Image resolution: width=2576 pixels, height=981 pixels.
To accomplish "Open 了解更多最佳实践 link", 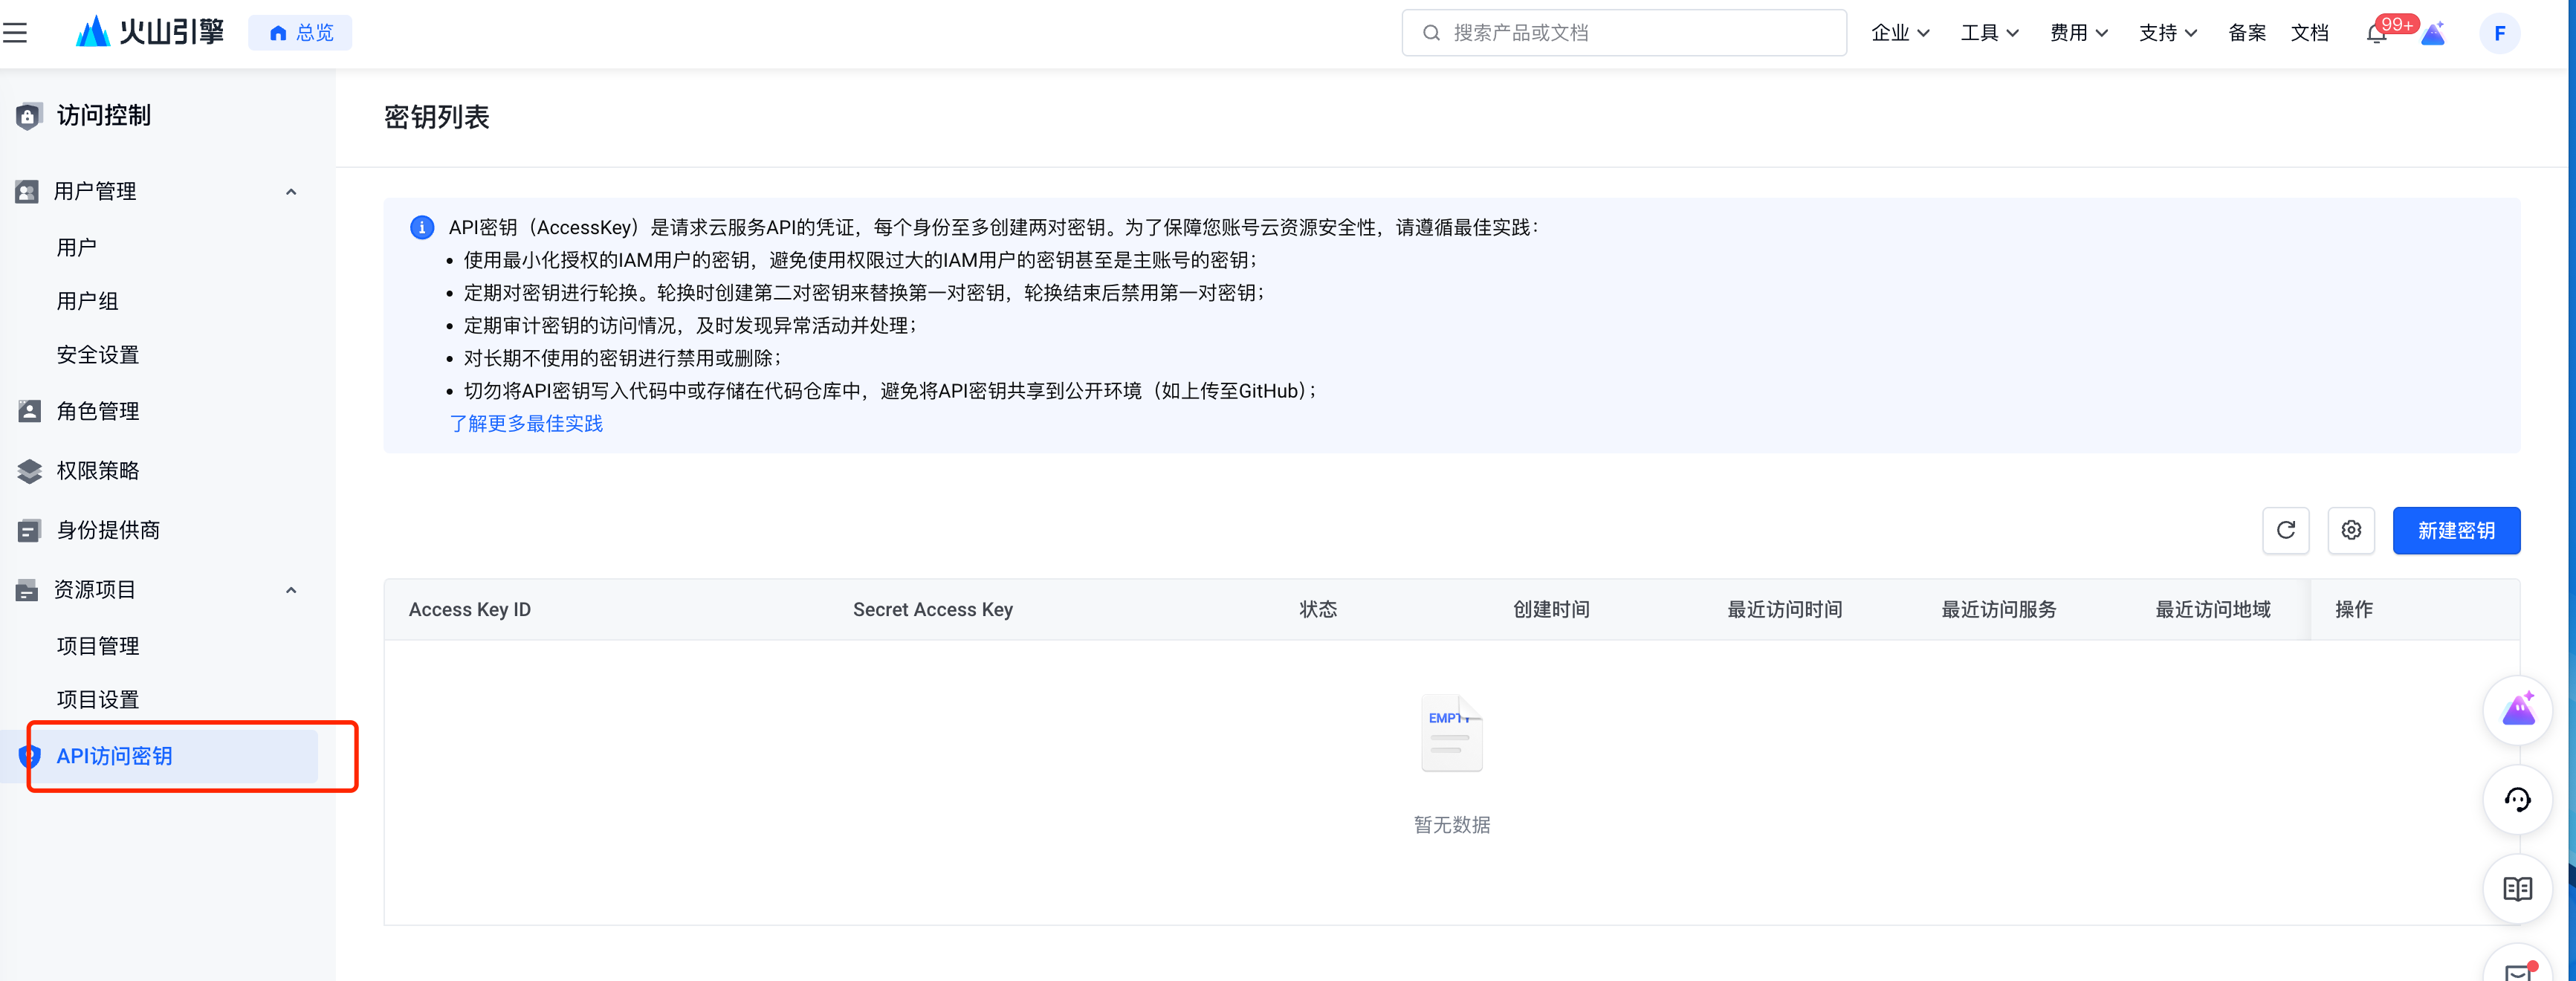I will [x=526, y=424].
